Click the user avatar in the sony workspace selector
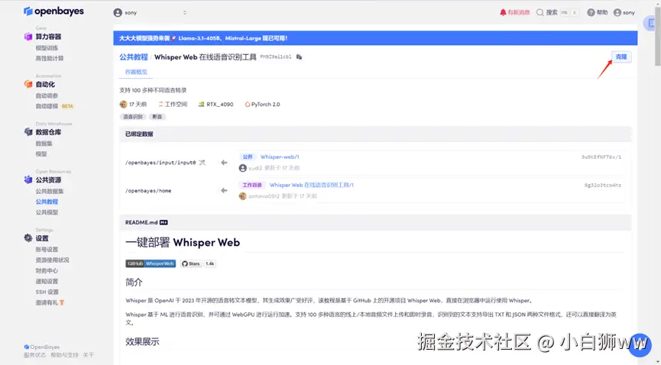Viewport: 661px width, 365px height. (118, 13)
